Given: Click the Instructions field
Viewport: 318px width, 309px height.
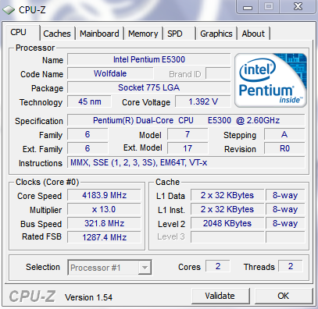Looking at the screenshot, I should (186, 162).
